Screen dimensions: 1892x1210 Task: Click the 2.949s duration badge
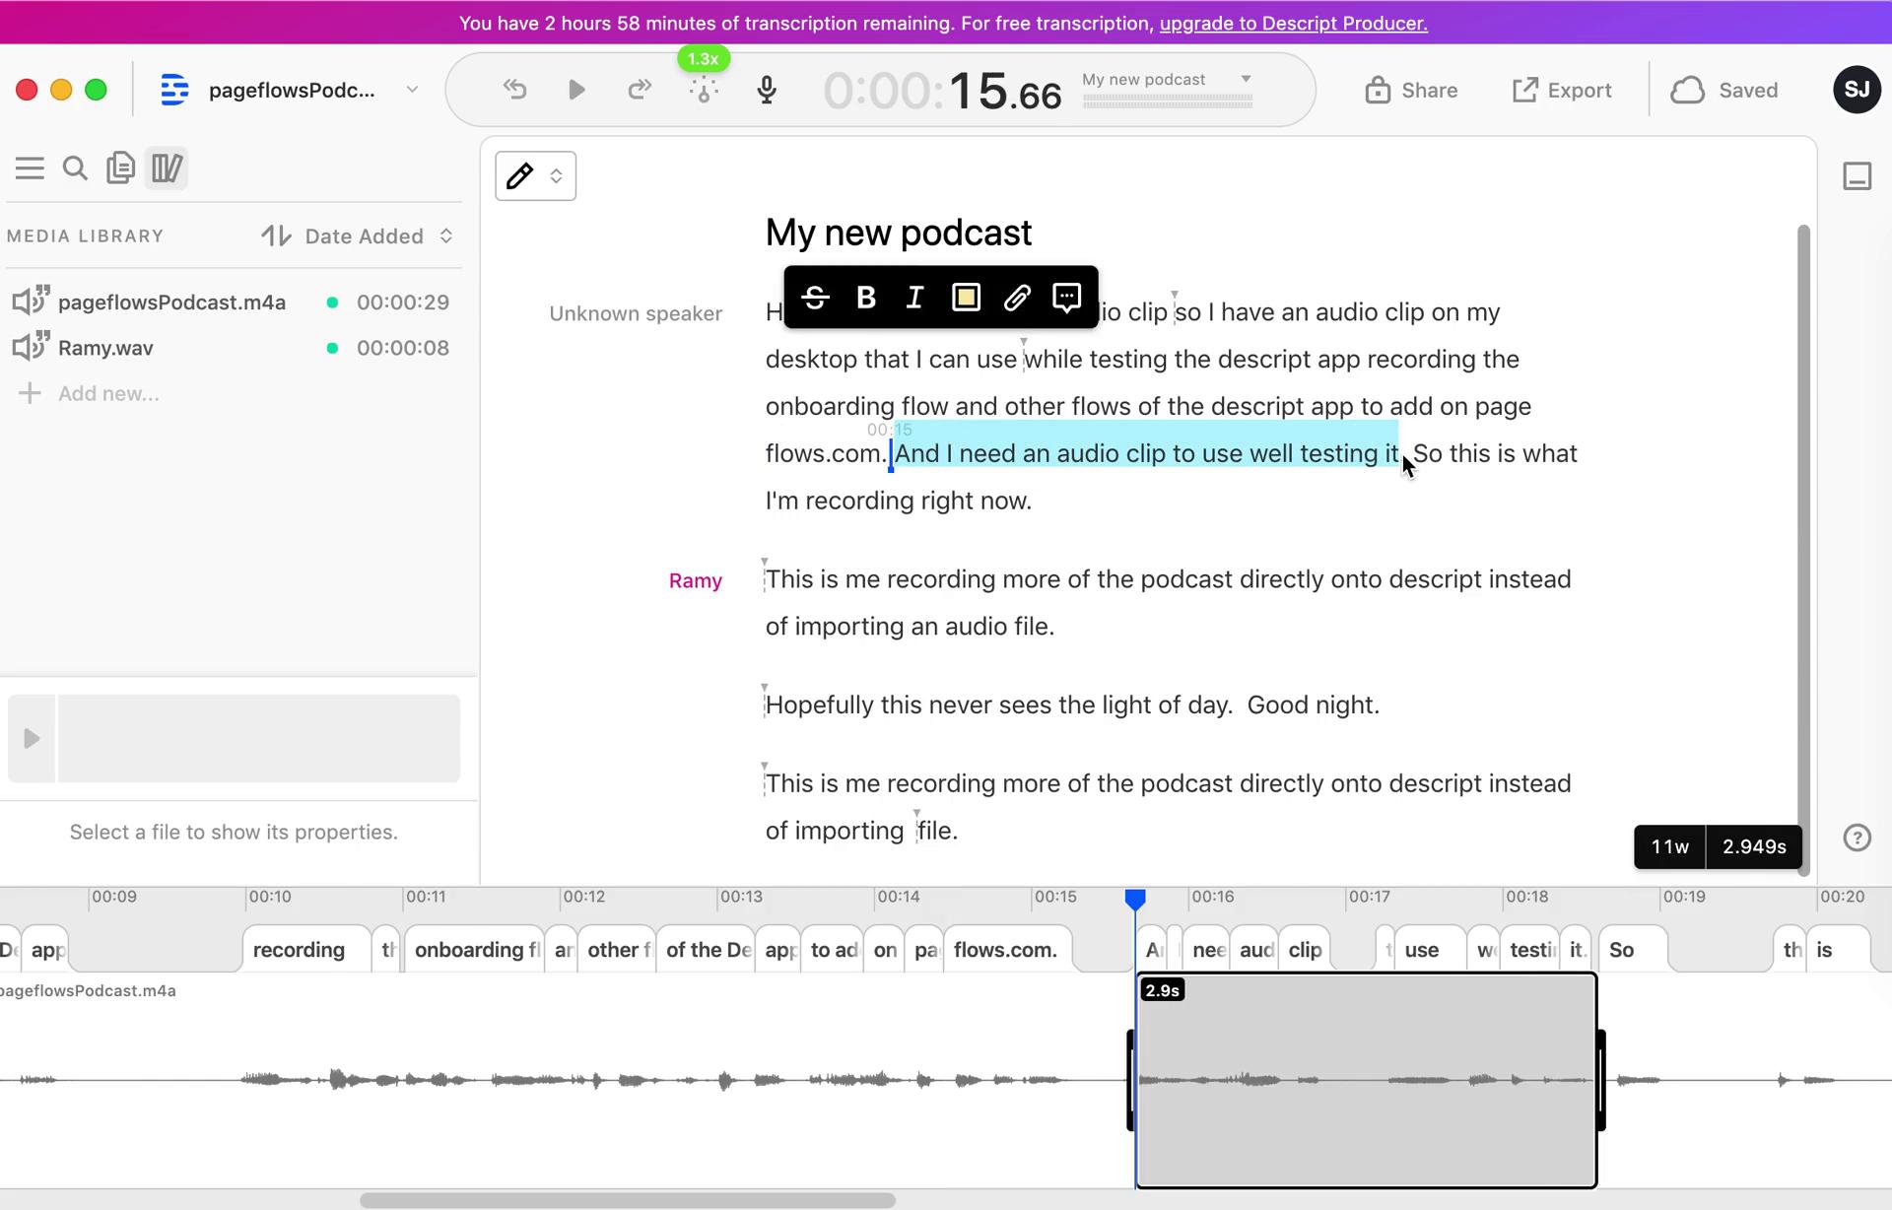click(x=1754, y=847)
